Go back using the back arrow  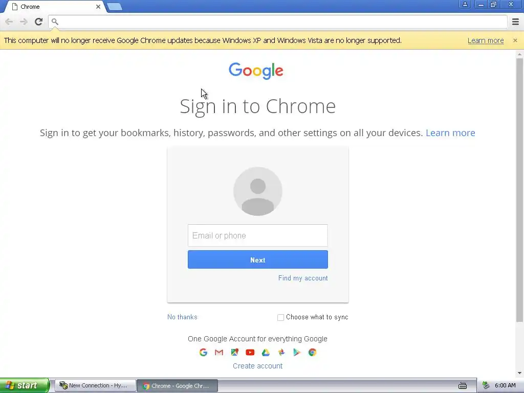coord(9,21)
